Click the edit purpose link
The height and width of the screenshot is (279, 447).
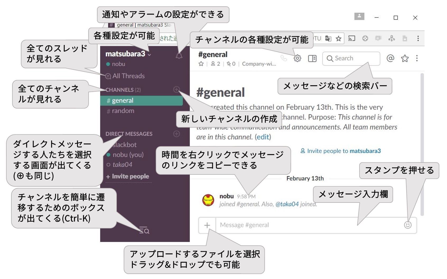pyautogui.click(x=263, y=137)
